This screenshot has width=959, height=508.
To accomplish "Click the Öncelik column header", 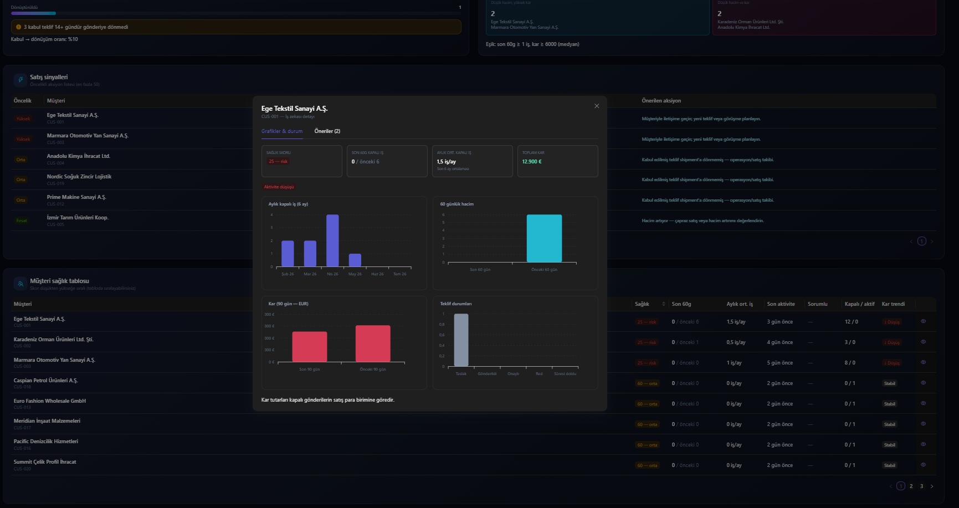I will (x=23, y=101).
